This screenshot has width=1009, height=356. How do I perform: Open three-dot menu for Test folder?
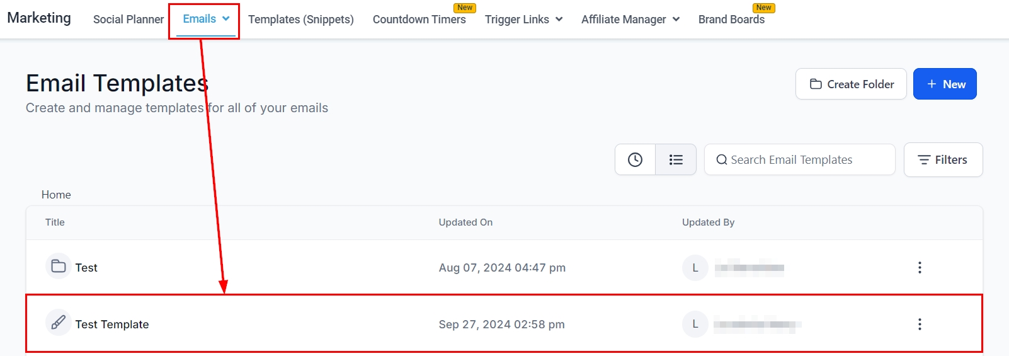tap(920, 268)
